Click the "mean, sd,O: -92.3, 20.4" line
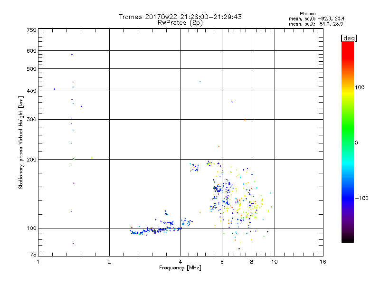380x285 pixels. pyautogui.click(x=316, y=19)
